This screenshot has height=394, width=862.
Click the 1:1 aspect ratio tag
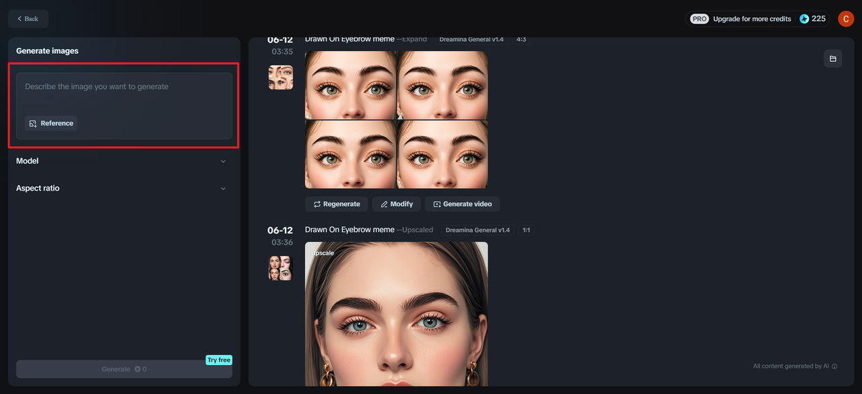click(x=526, y=230)
